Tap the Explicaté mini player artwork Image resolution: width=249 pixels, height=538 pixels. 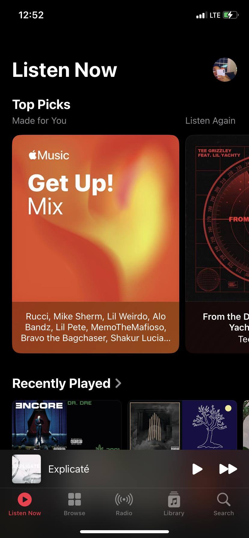pos(26,469)
